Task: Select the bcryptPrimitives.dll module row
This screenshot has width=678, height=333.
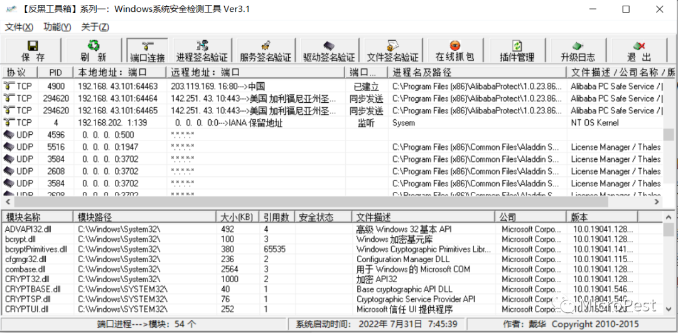Action: coord(331,249)
